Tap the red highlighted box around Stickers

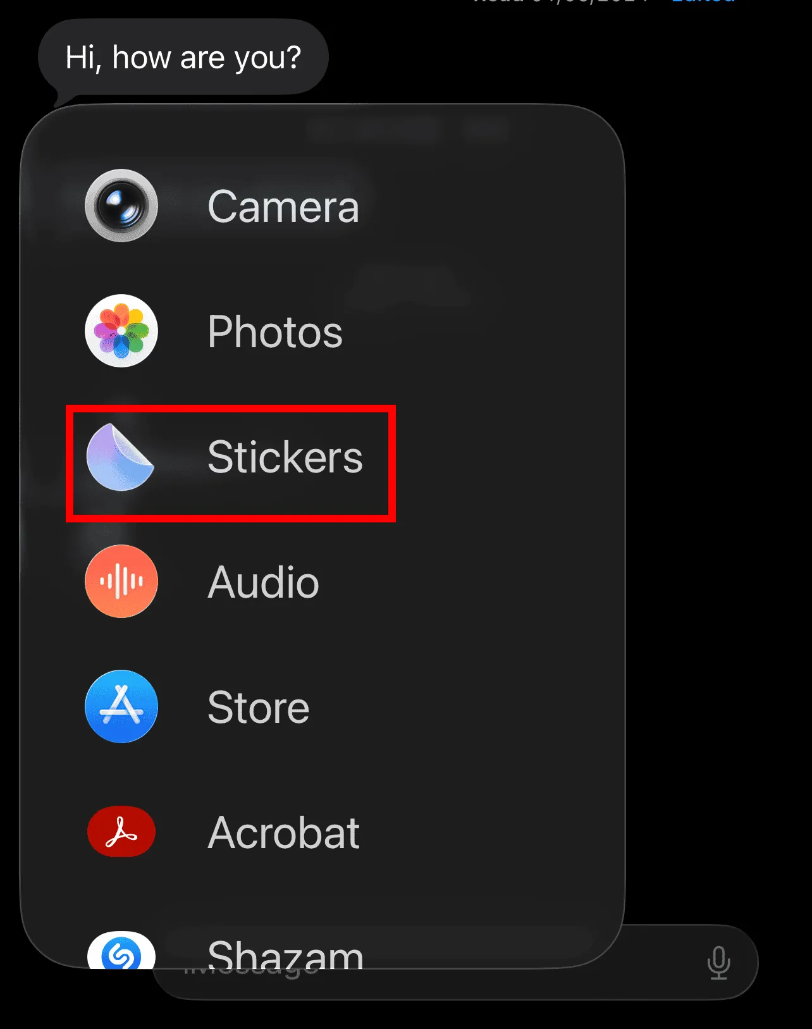[231, 464]
